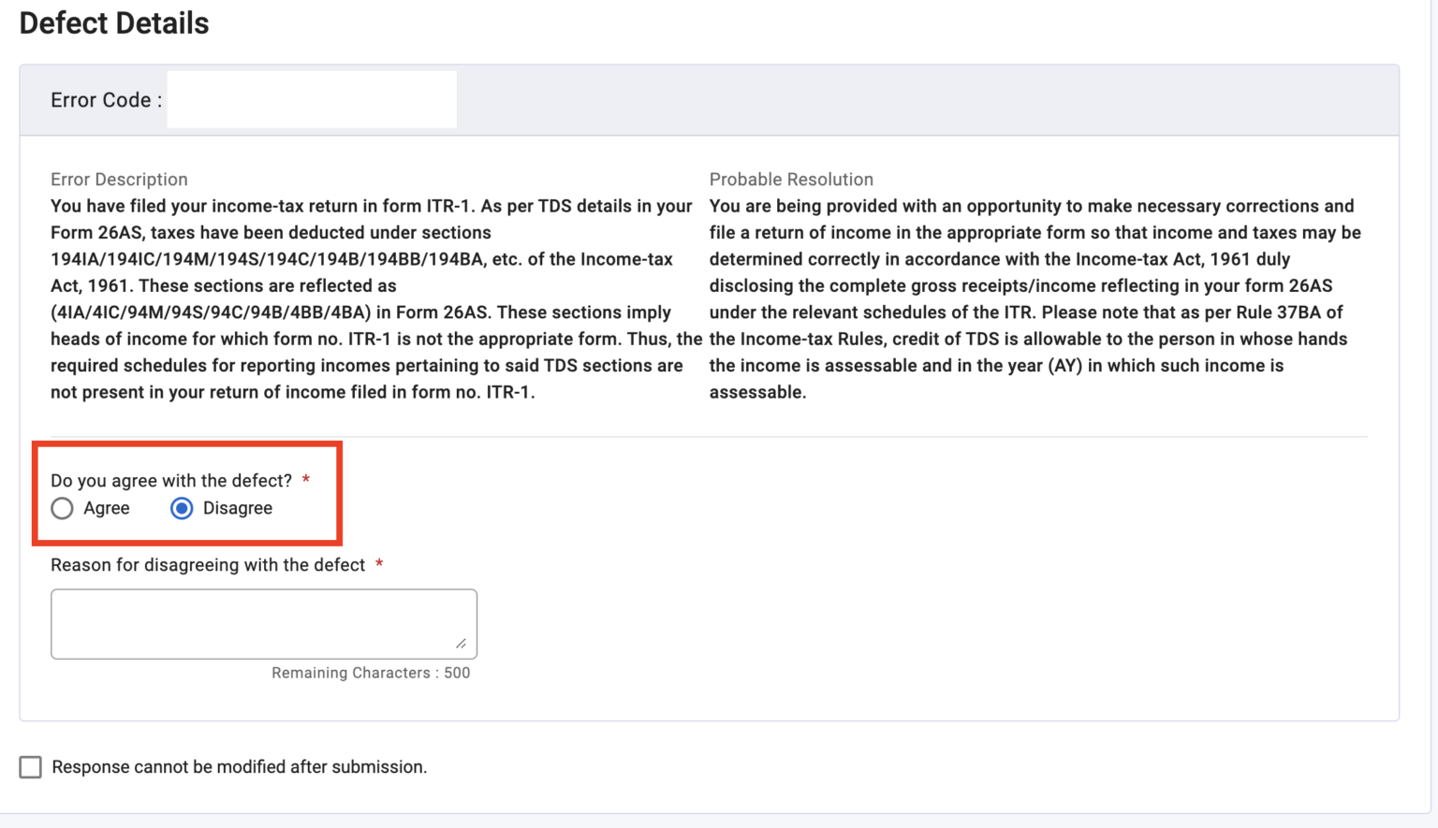Click inside the reason for disagreeing textbox

(x=263, y=622)
